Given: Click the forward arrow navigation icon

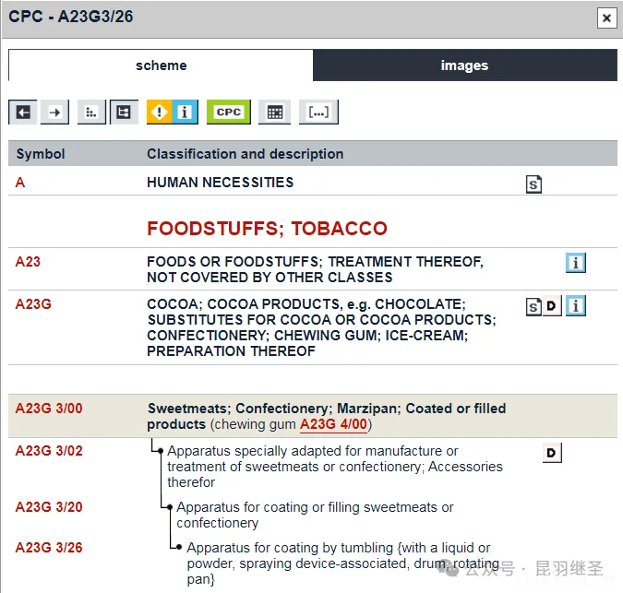Looking at the screenshot, I should [x=55, y=112].
